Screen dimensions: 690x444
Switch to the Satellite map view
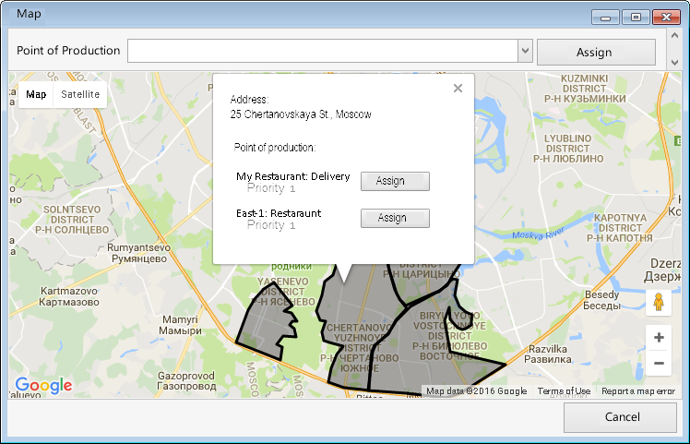pos(80,94)
